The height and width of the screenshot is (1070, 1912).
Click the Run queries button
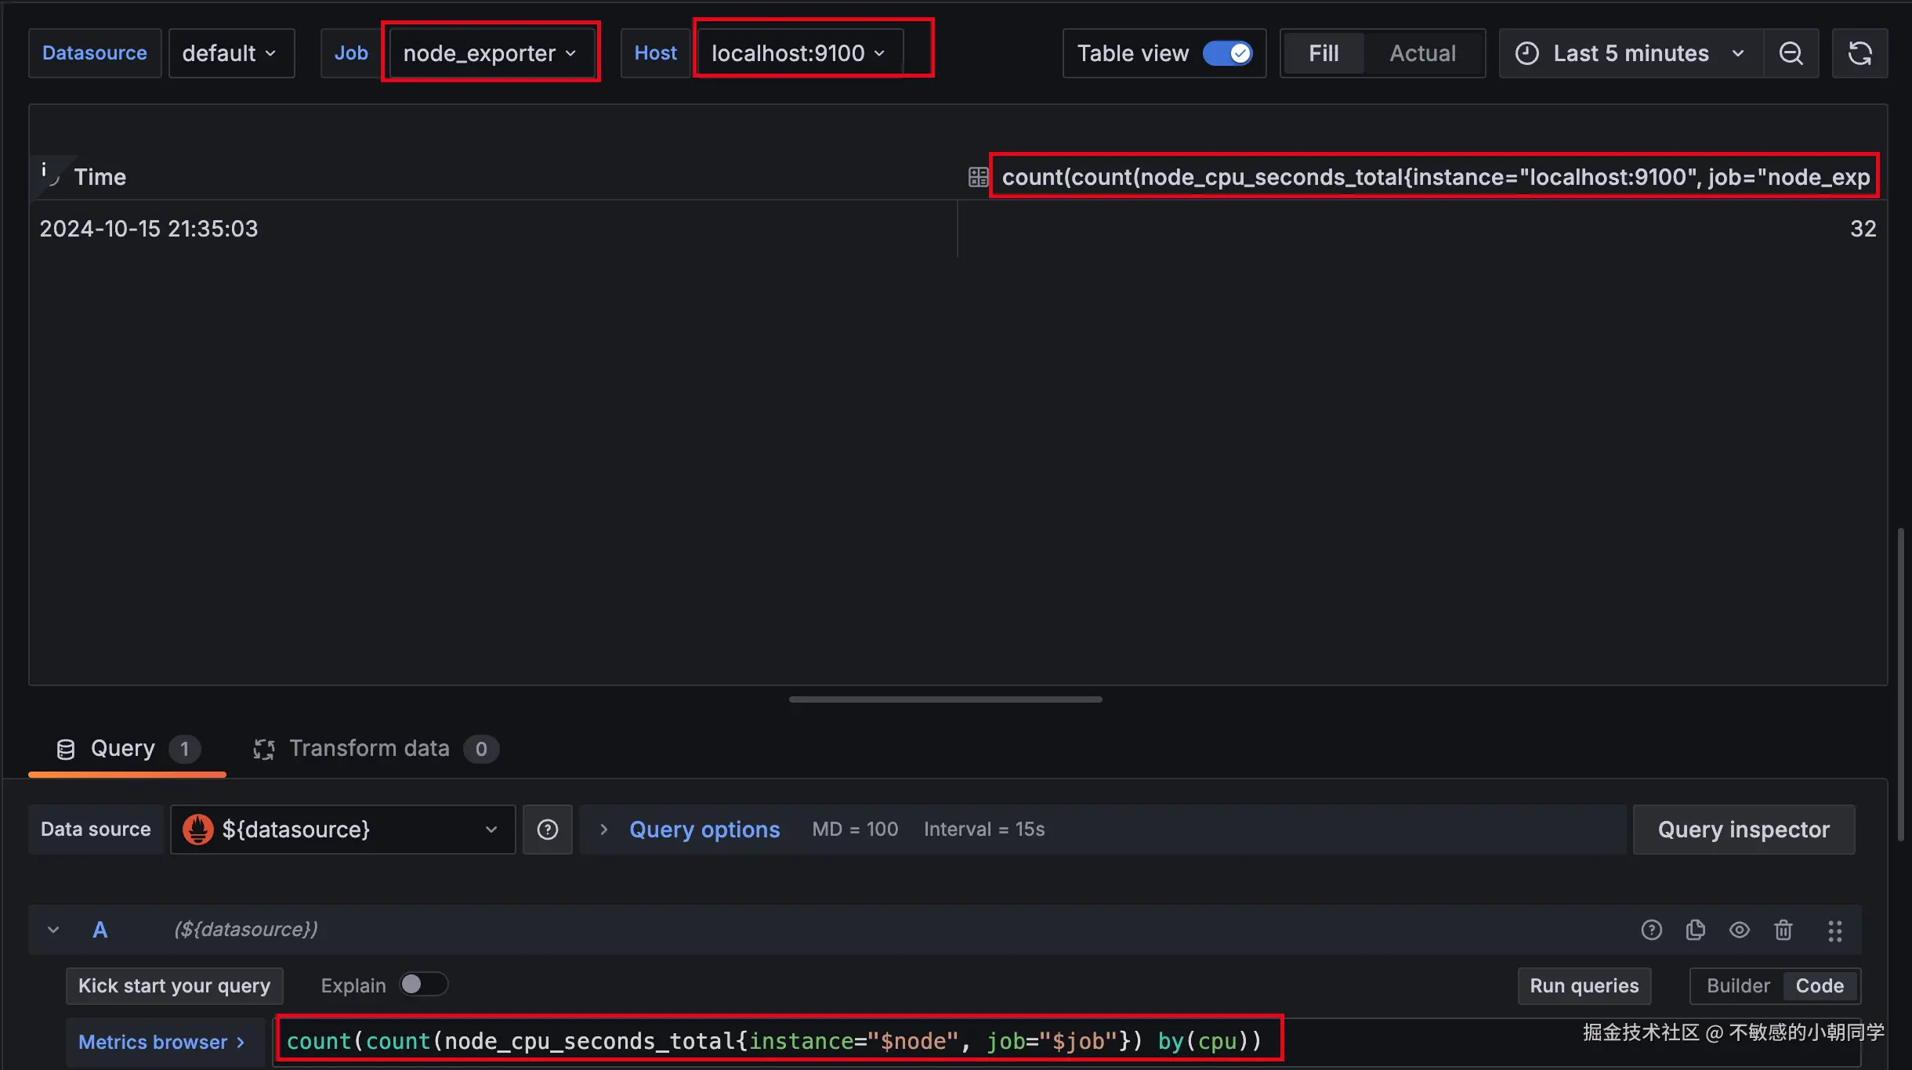(x=1584, y=986)
